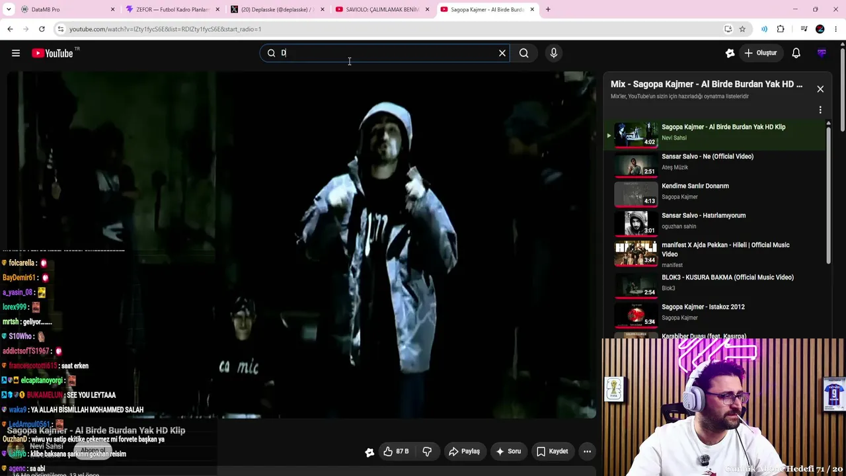Switch to the Deplasske X tab
846x476 pixels.
(x=276, y=9)
